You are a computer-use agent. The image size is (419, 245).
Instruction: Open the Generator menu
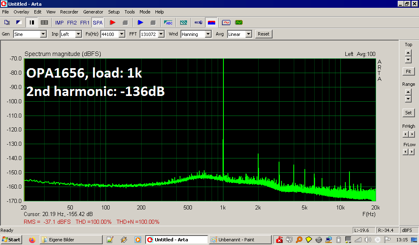(93, 12)
